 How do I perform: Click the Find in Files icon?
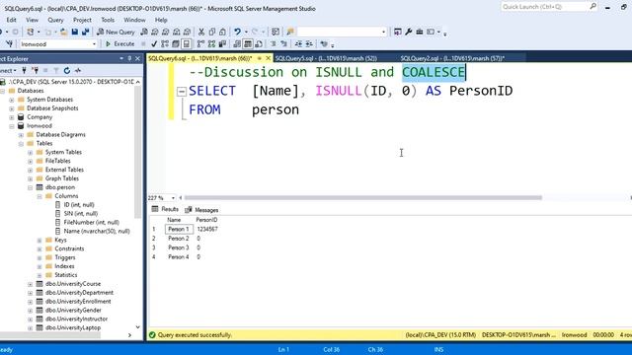[x=290, y=32]
